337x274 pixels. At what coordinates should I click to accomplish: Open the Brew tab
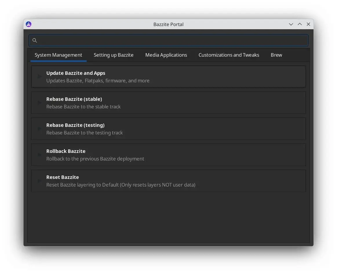click(276, 55)
